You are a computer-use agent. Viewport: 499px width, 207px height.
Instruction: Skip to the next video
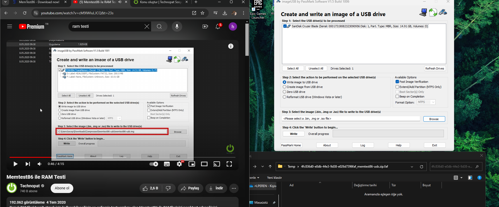point(28,164)
